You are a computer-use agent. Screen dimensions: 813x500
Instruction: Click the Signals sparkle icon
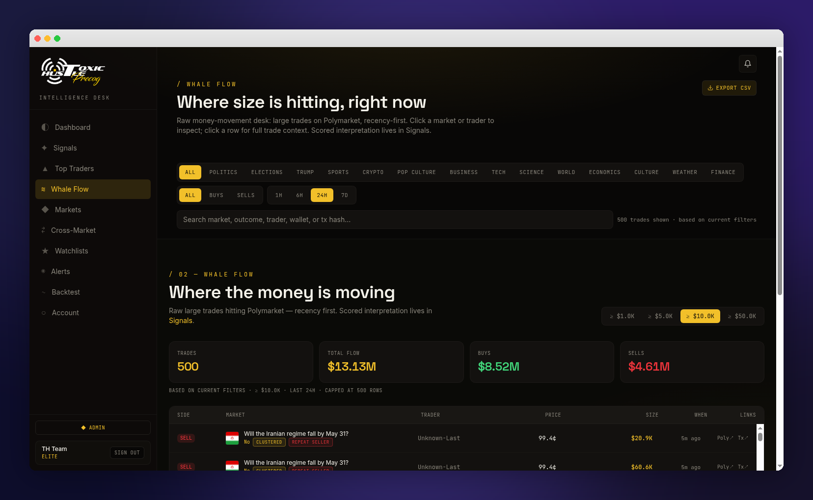44,148
